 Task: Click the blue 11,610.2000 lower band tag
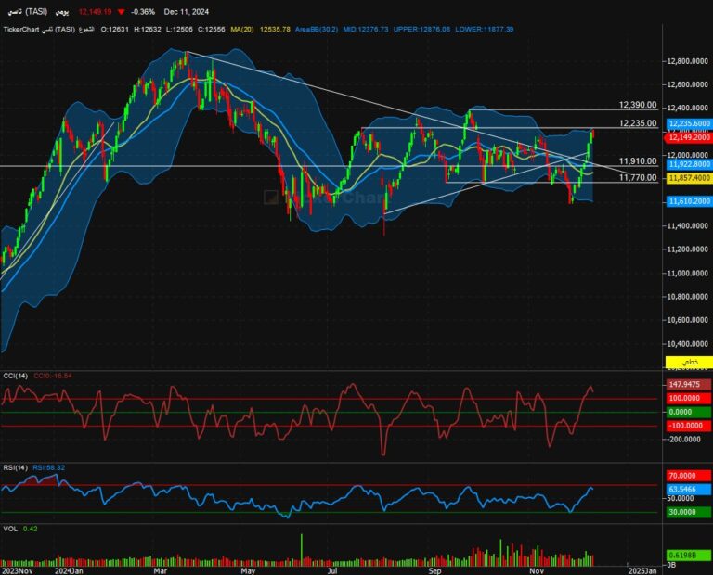(688, 200)
